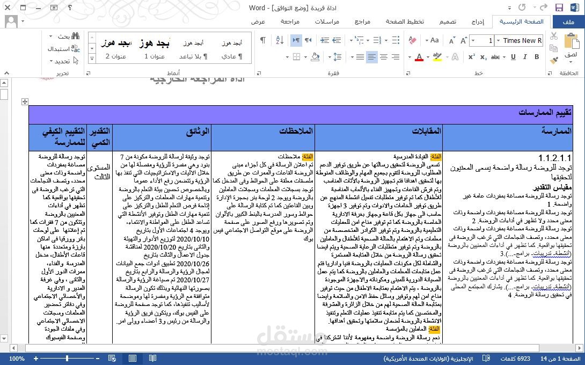This screenshot has height=365, width=585.
Task: Click the Line Spacing icon
Action: click(x=337, y=57)
